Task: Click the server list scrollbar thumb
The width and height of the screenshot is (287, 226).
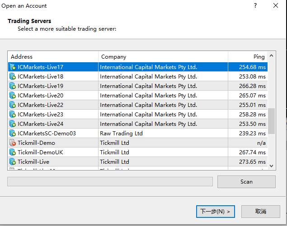Action: [272, 121]
